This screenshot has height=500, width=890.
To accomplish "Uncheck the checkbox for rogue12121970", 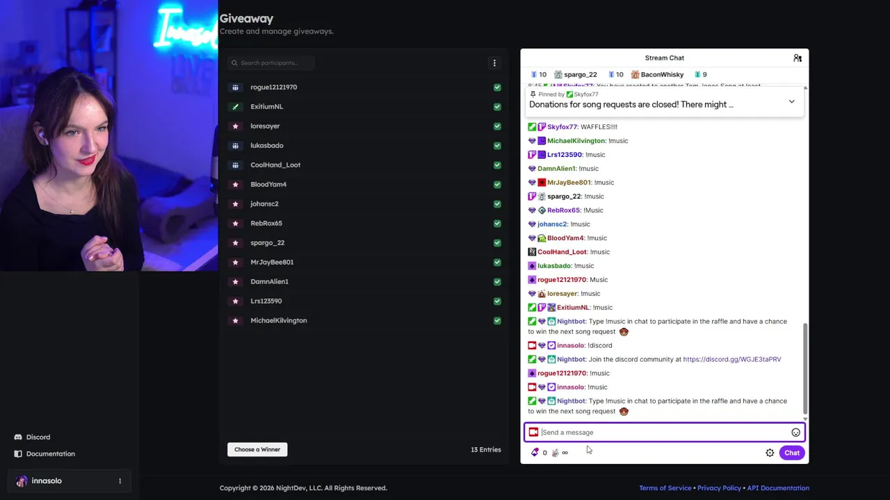I will (x=497, y=87).
